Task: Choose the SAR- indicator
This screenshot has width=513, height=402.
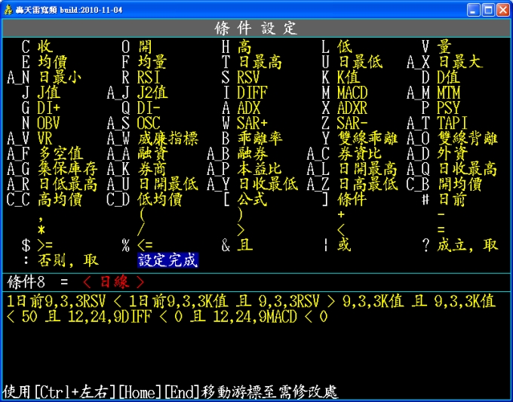Action: (352, 123)
